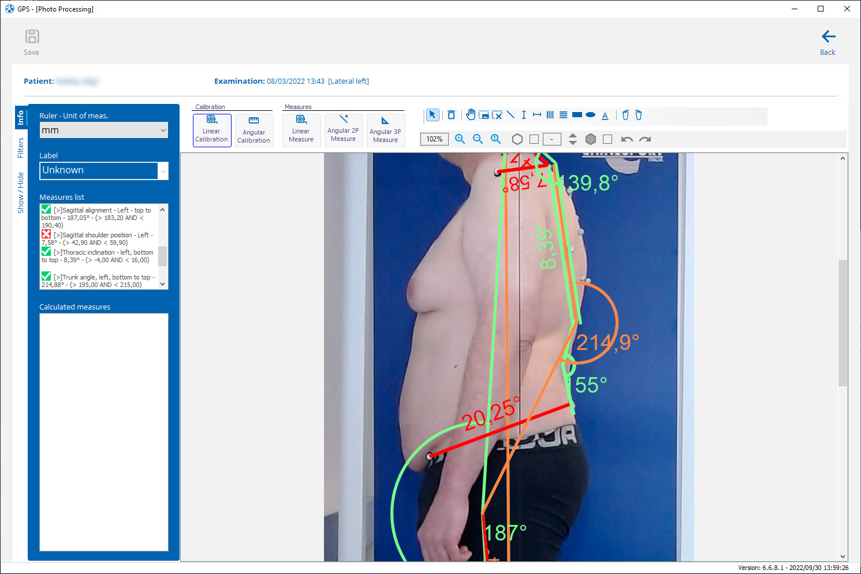Click the zoom out magnifier
Image resolution: width=861 pixels, height=574 pixels.
tap(478, 139)
